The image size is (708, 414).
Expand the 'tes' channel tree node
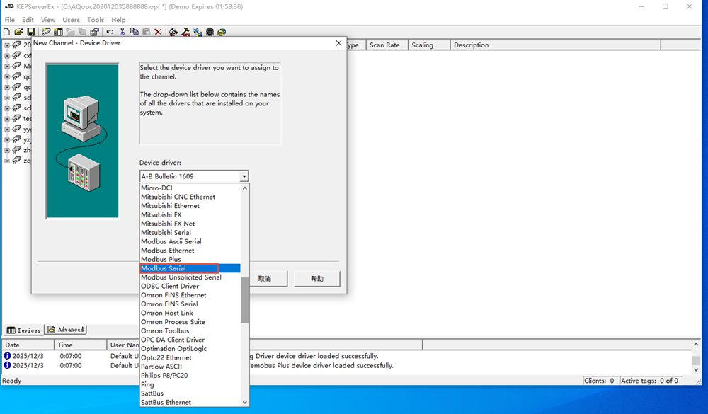pos(7,119)
